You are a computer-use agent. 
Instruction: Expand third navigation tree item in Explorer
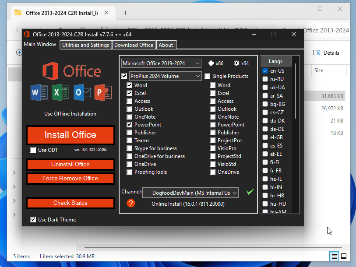point(14,201)
